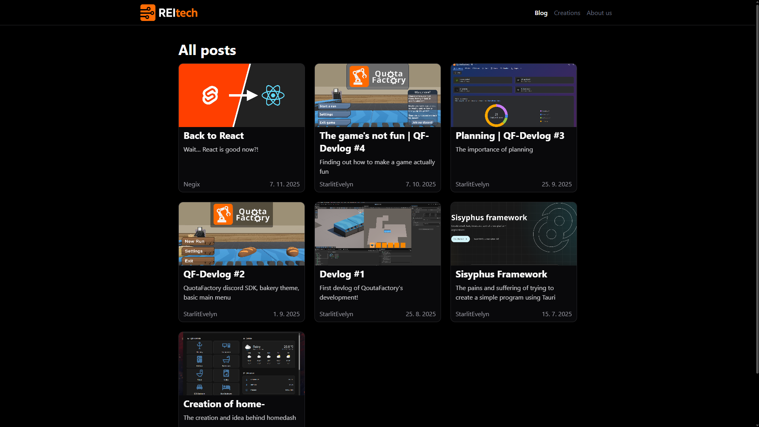This screenshot has height=427, width=759.
Task: Click the Devlog #1 editor screenshot thumbnail
Action: pos(377,234)
